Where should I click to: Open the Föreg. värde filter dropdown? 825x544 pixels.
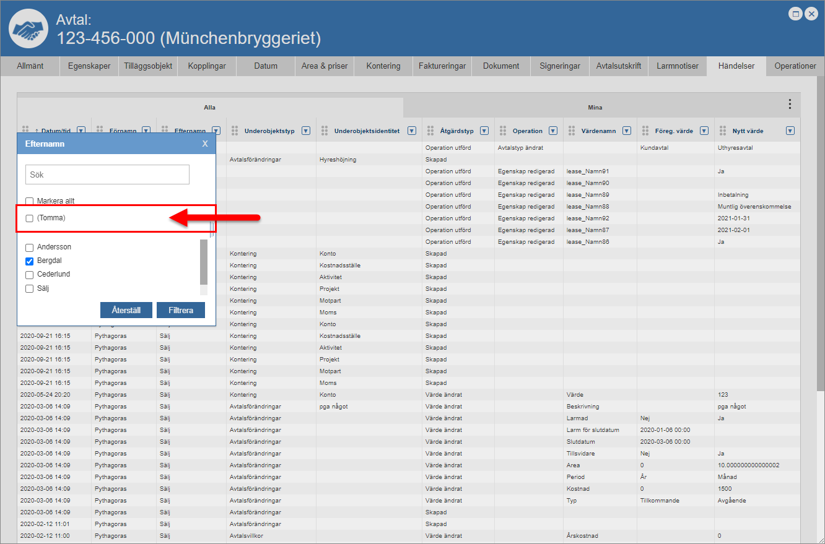coord(704,131)
